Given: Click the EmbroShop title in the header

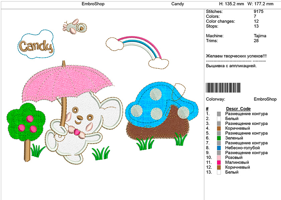Looking at the screenshot, I should (x=93, y=4).
